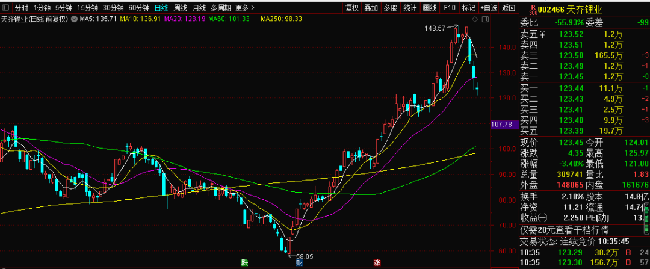Add stock via +自选 button
This screenshot has width=650, height=269.
pyautogui.click(x=489, y=8)
